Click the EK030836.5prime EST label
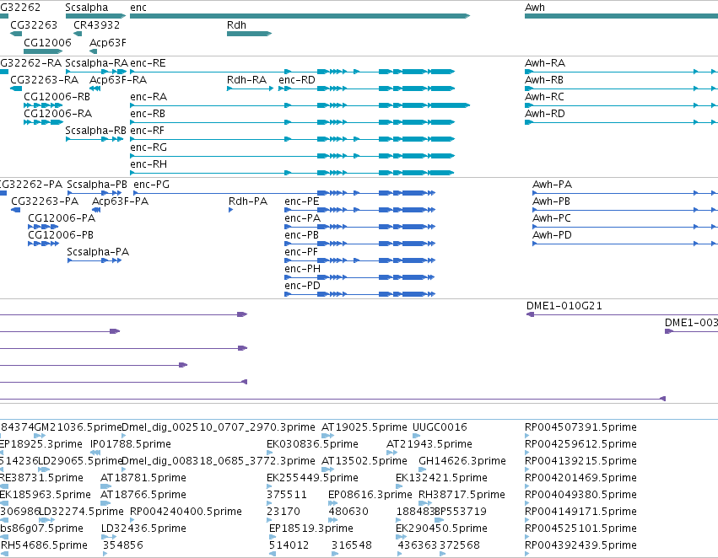The height and width of the screenshot is (558, 718). (x=312, y=444)
